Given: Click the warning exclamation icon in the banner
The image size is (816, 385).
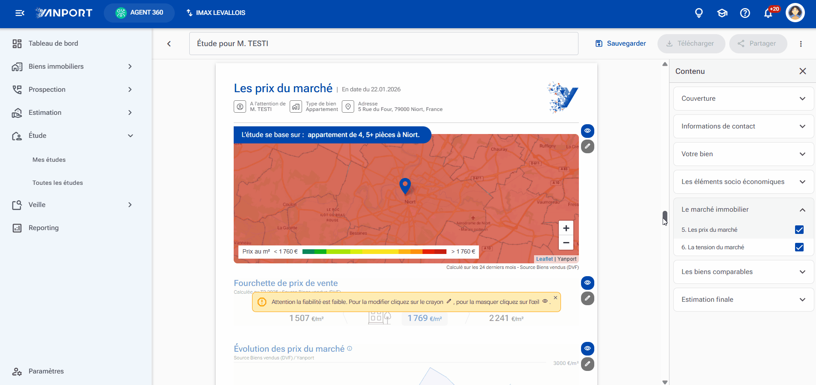Looking at the screenshot, I should (262, 302).
